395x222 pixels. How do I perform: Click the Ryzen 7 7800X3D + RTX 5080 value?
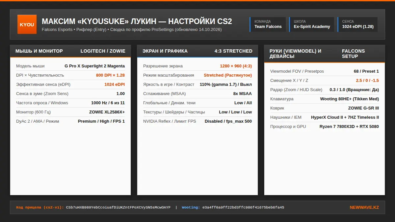[x=349, y=126]
